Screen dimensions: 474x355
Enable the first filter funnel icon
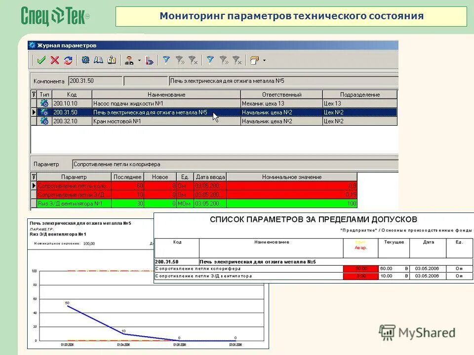pyautogui.click(x=166, y=60)
